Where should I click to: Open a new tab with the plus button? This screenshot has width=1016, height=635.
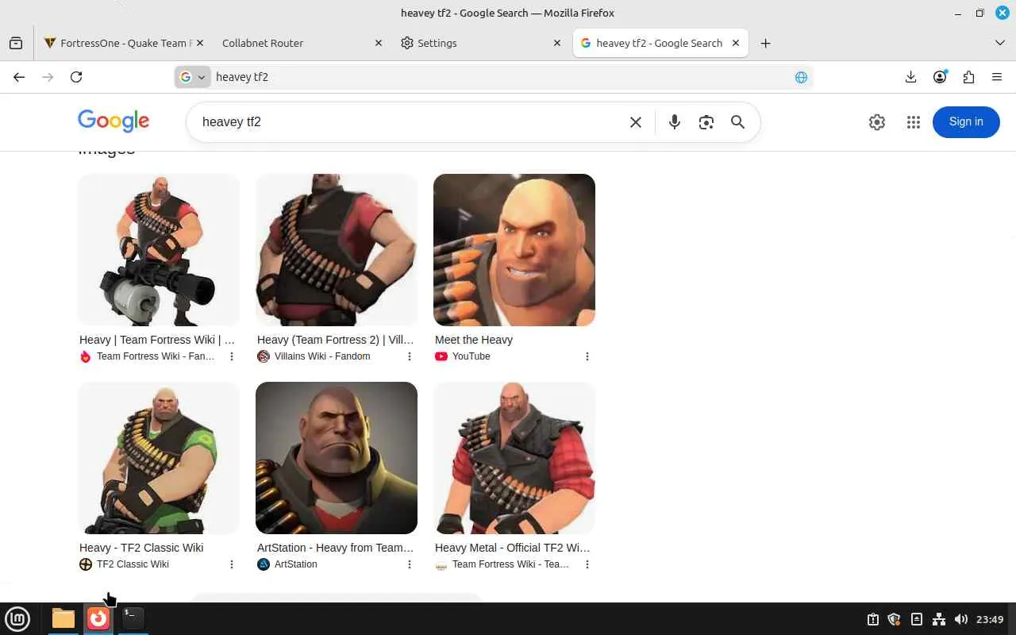[x=765, y=43]
